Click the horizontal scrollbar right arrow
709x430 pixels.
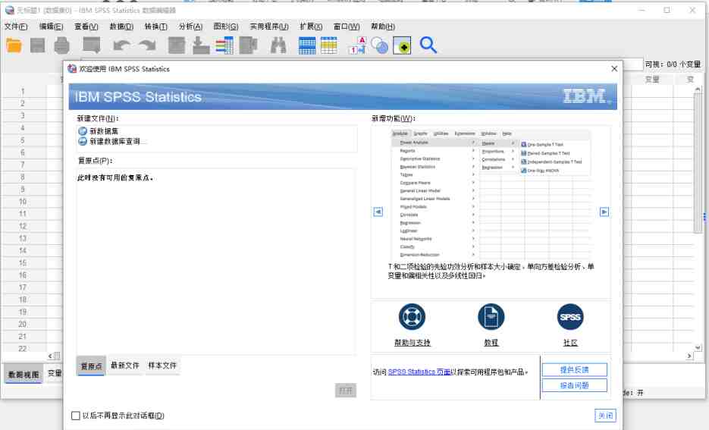(689, 356)
